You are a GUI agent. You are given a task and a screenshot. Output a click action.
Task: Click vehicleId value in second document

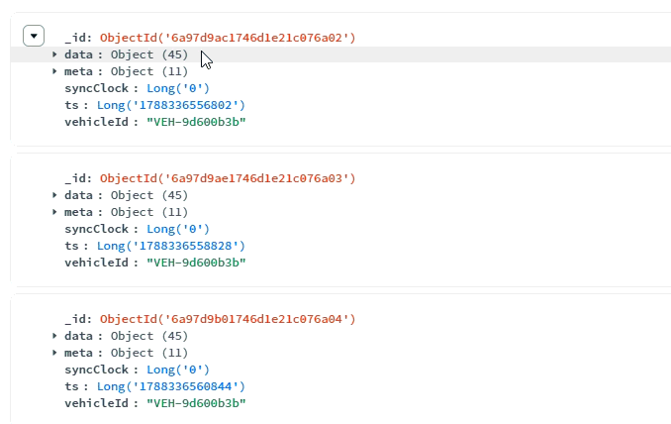point(196,263)
